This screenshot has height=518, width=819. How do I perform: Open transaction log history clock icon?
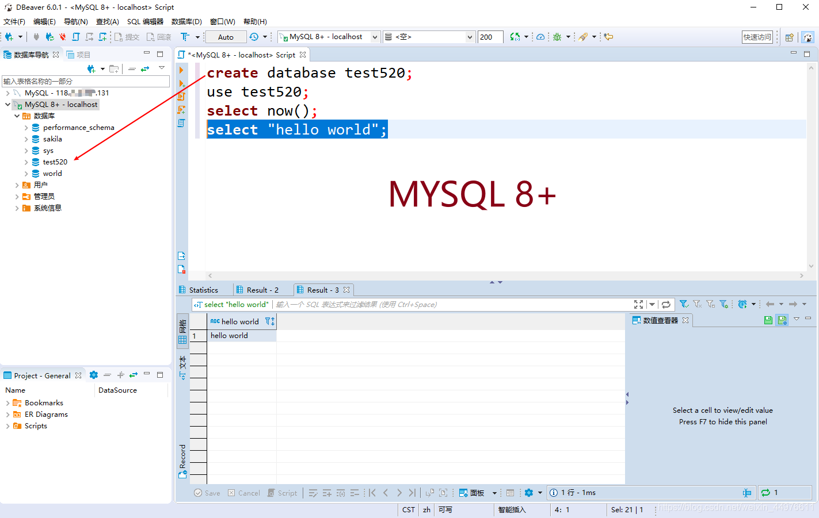coord(254,37)
